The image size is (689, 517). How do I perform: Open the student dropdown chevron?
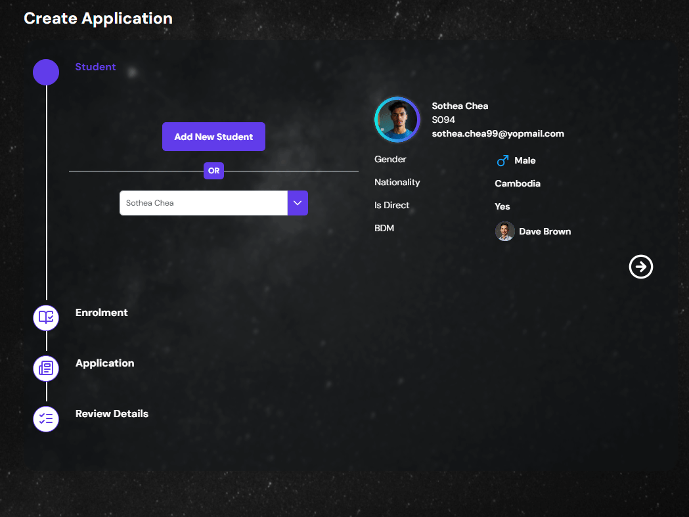tap(298, 203)
